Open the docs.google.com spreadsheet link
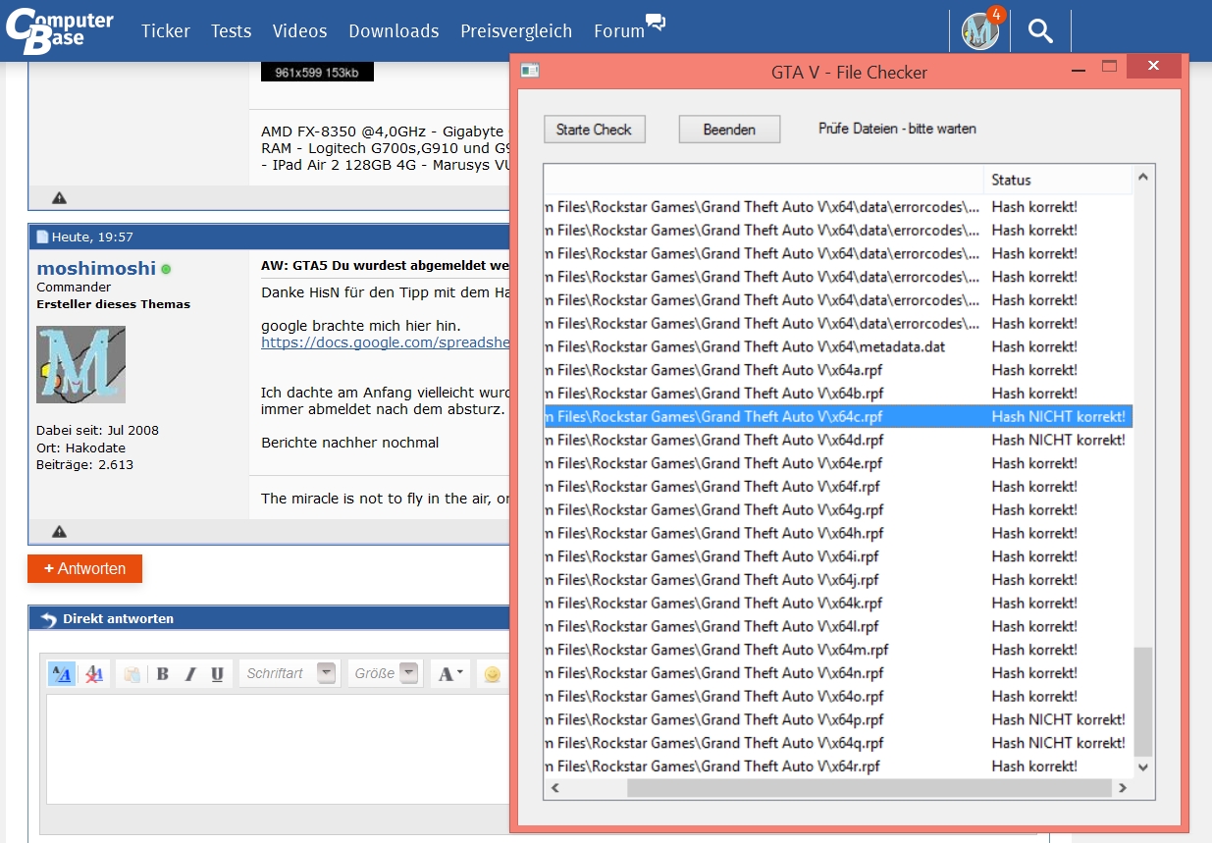Screen dimensions: 1212x843 click(x=386, y=342)
